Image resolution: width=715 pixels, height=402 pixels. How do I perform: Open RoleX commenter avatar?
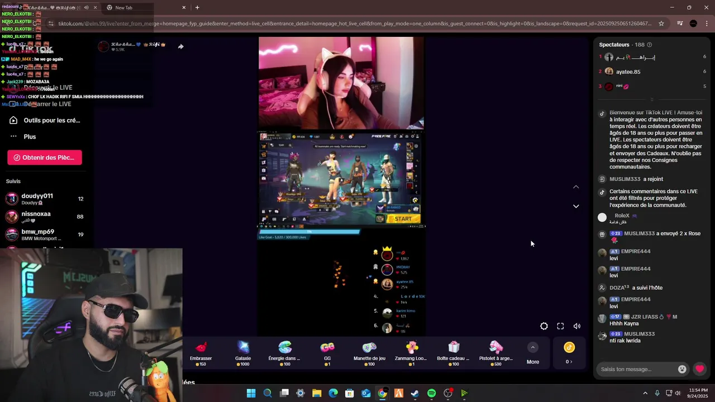[x=602, y=218]
